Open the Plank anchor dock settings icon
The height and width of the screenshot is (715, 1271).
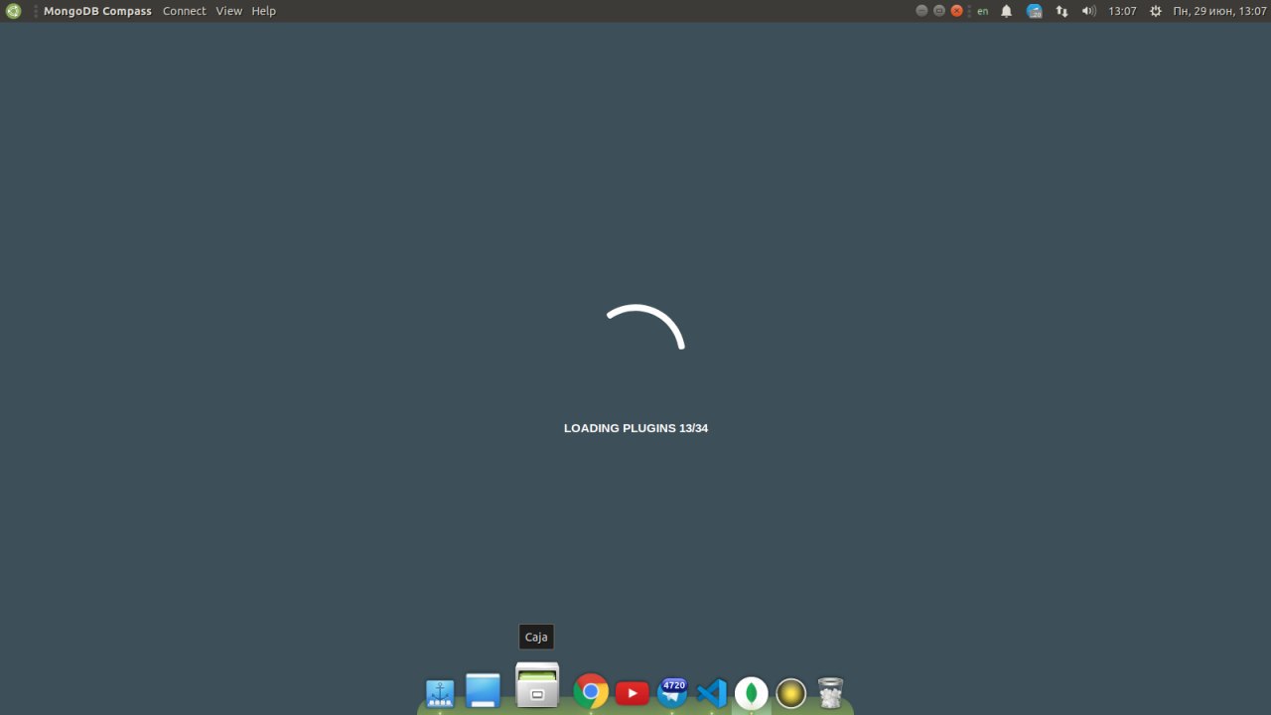click(440, 692)
